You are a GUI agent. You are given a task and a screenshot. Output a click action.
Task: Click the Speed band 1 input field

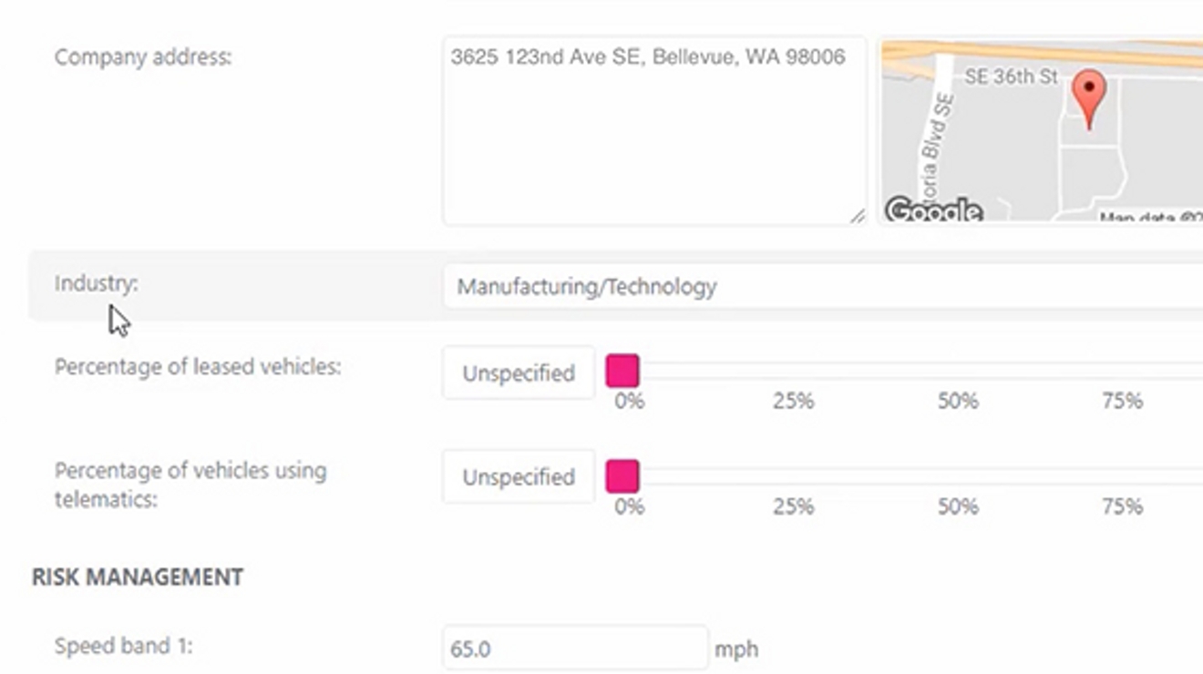click(574, 648)
